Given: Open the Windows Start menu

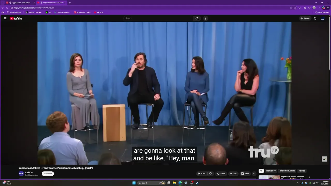Looking at the screenshot, I should tap(134, 183).
